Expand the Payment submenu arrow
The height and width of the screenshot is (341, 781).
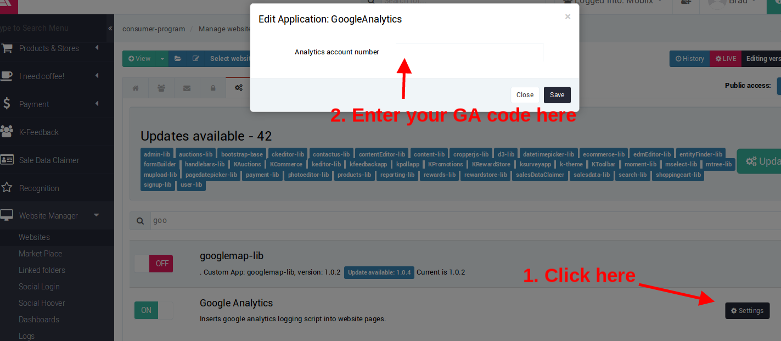click(x=97, y=104)
